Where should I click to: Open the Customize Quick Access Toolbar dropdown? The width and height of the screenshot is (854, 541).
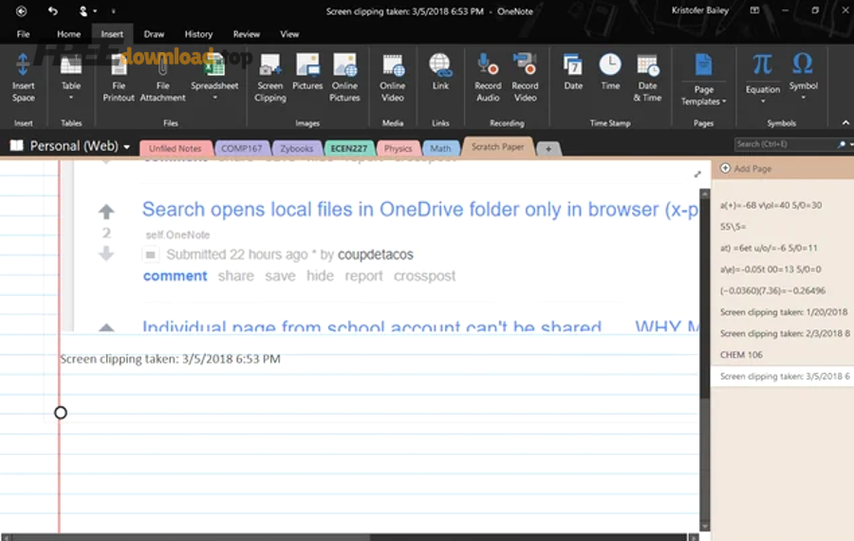(x=113, y=10)
